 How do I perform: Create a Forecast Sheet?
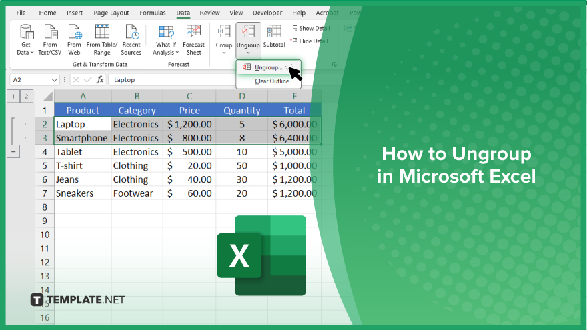click(x=193, y=40)
